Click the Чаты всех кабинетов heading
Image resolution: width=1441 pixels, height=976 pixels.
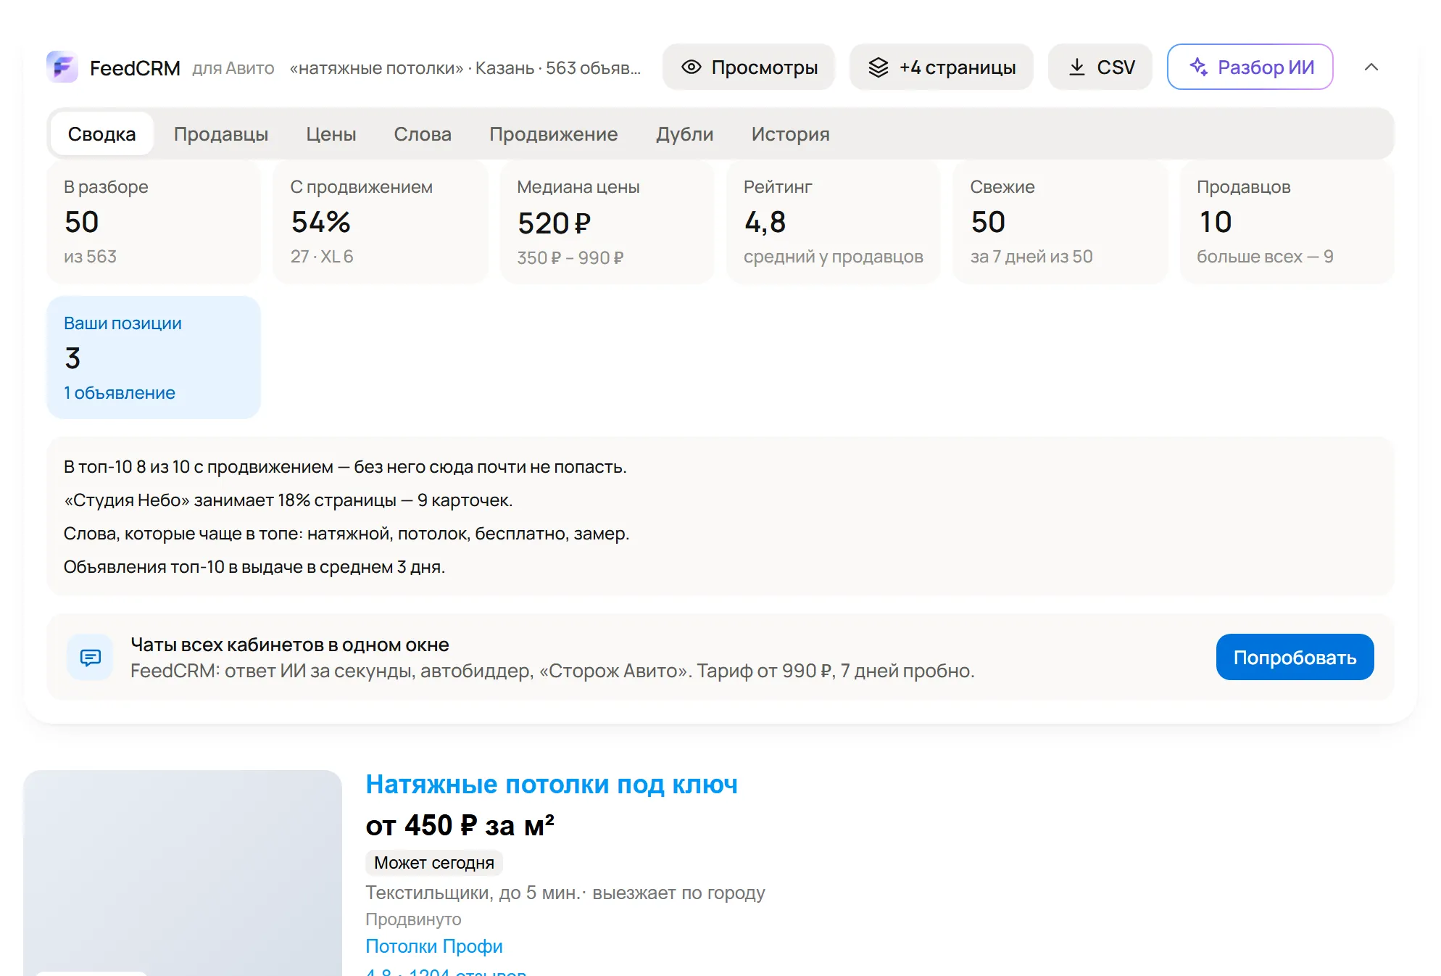[x=290, y=645]
